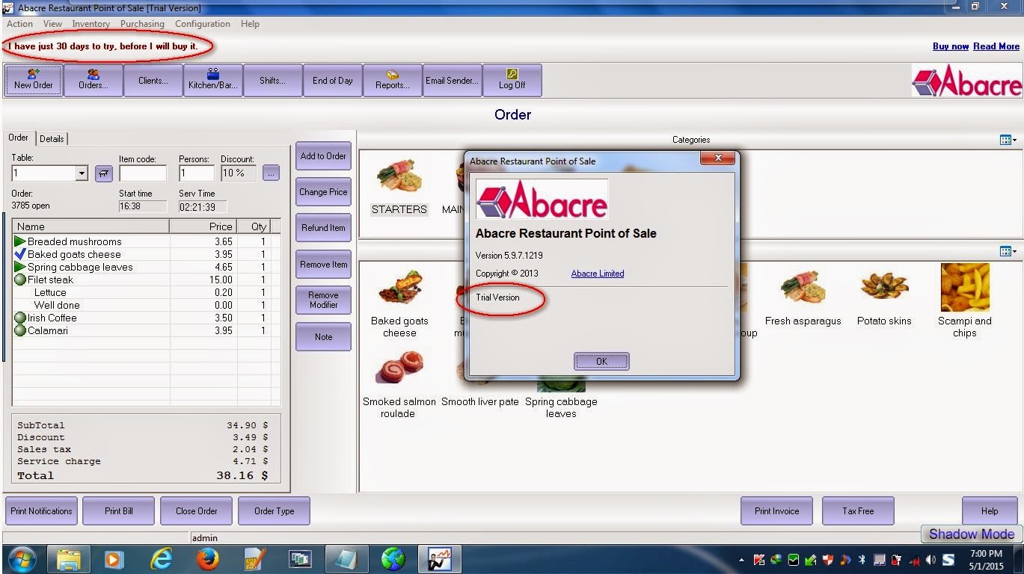Launch Firefox from the taskbar
This screenshot has height=574, width=1024.
coord(208,558)
